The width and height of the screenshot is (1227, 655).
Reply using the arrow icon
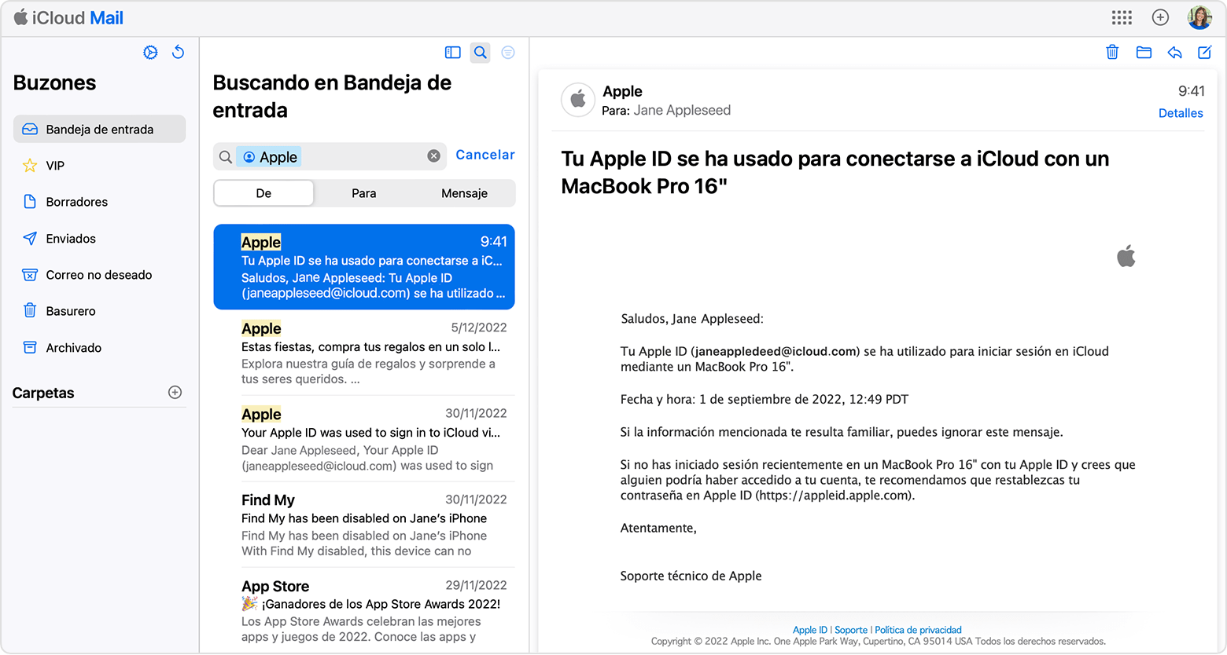pyautogui.click(x=1174, y=53)
